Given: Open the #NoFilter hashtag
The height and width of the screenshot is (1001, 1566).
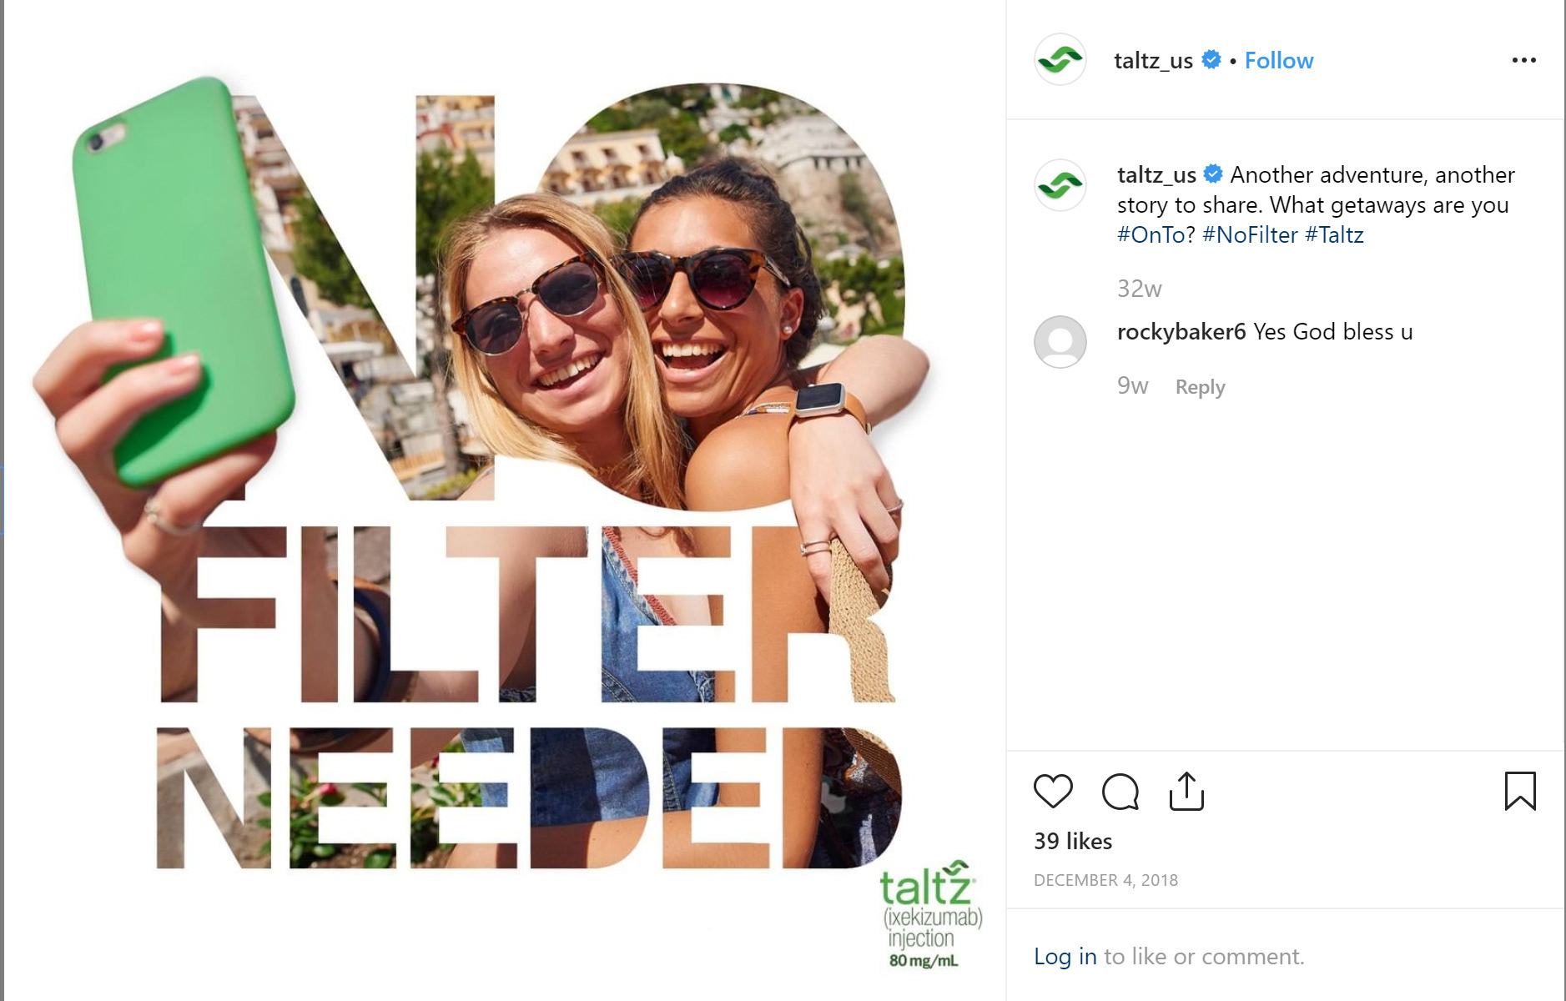Looking at the screenshot, I should tap(1250, 235).
